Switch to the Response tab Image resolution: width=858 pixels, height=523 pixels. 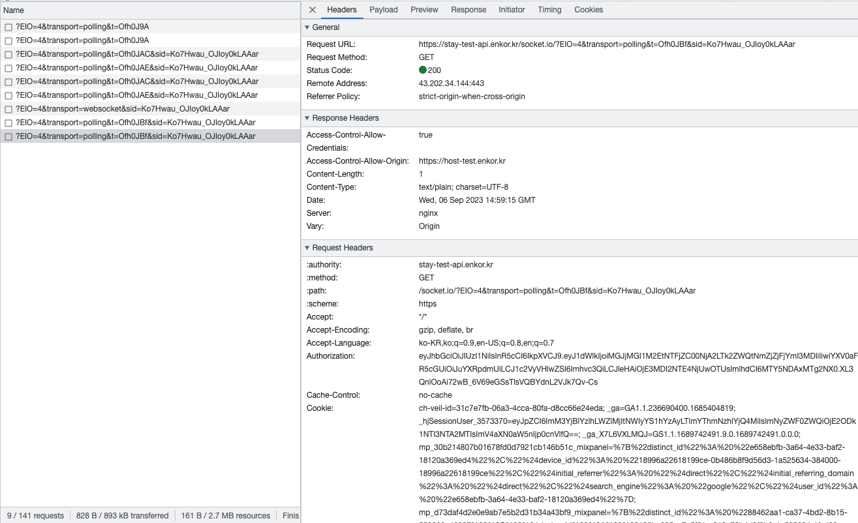pyautogui.click(x=468, y=10)
